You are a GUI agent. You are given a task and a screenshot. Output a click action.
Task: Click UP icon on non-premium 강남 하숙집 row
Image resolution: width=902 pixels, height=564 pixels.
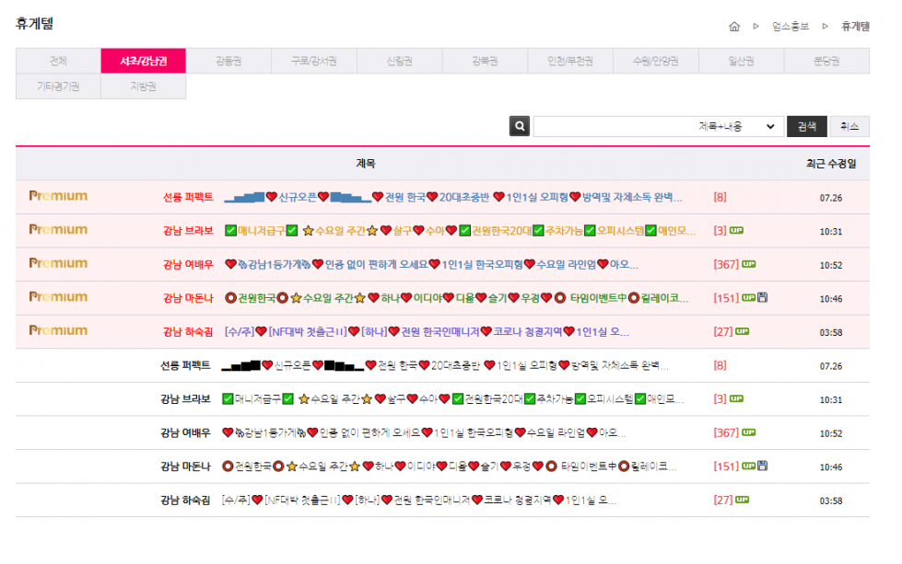(x=742, y=500)
